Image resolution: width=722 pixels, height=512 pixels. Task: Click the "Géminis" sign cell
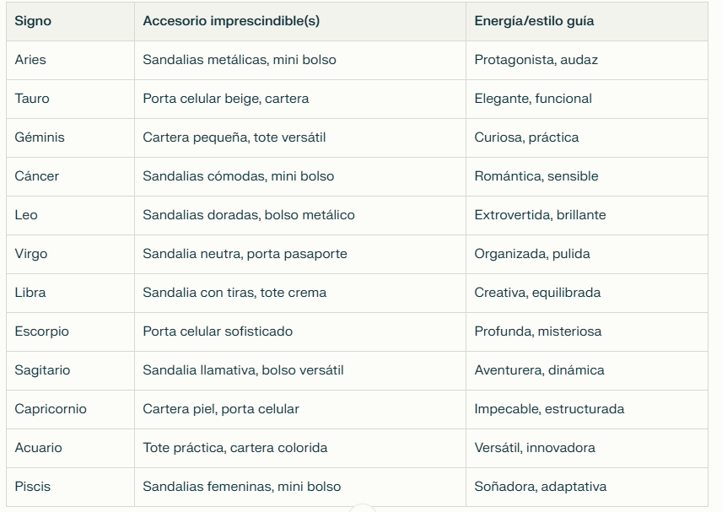(x=40, y=137)
